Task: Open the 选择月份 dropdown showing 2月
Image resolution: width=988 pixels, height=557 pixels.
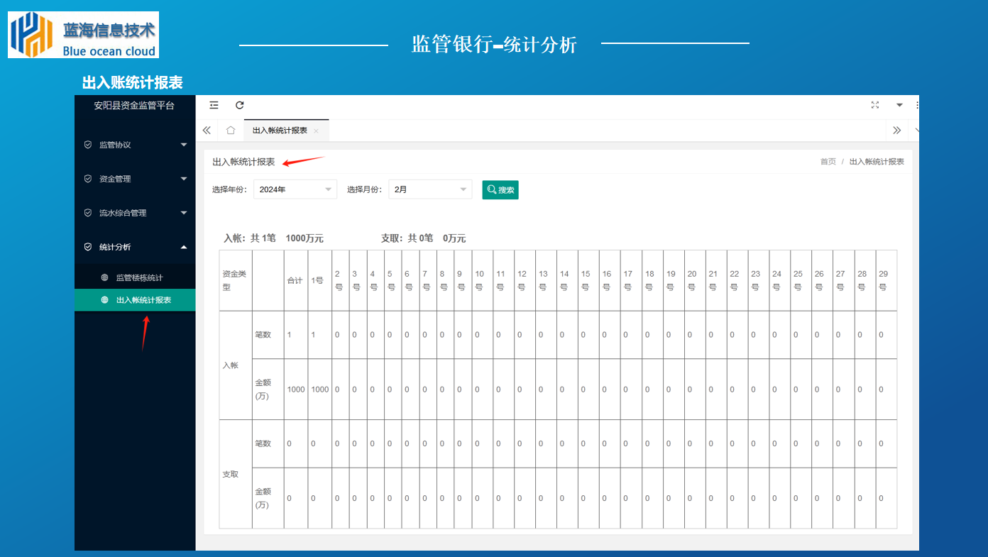Action: 430,189
